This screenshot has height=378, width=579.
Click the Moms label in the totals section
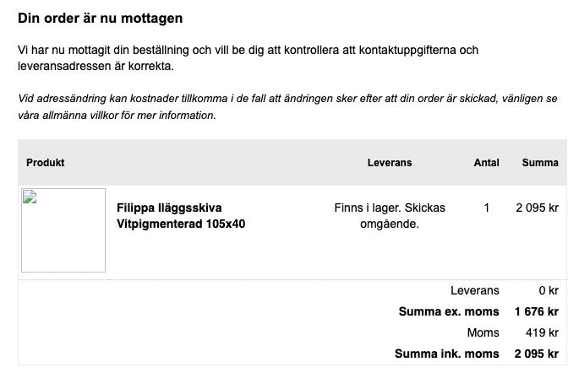(483, 332)
